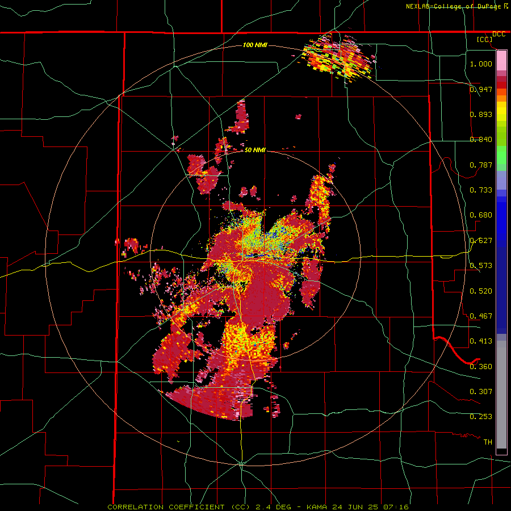511x511 pixels.
Task: Click the 100 NMI range ring label
Action: tap(255, 45)
